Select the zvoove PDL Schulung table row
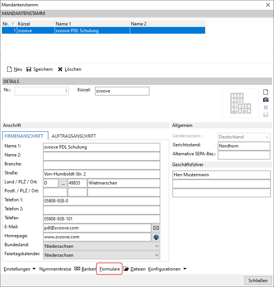The height and width of the screenshot is (287, 274). (103, 31)
